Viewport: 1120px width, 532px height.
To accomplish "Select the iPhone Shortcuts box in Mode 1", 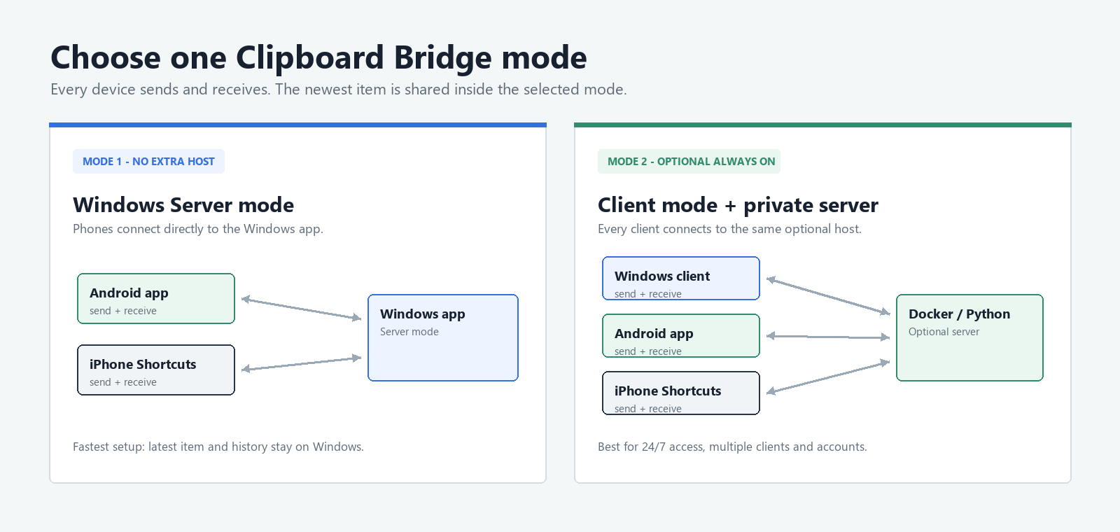I will click(156, 370).
